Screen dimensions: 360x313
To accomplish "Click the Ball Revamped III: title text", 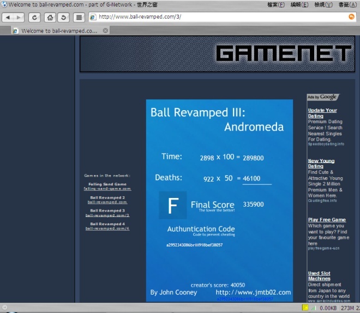I will [x=197, y=112].
